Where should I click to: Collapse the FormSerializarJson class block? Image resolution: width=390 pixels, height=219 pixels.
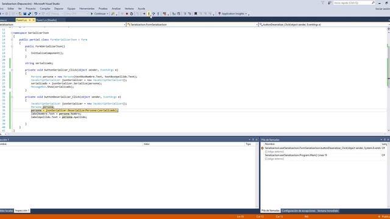pos(12,40)
